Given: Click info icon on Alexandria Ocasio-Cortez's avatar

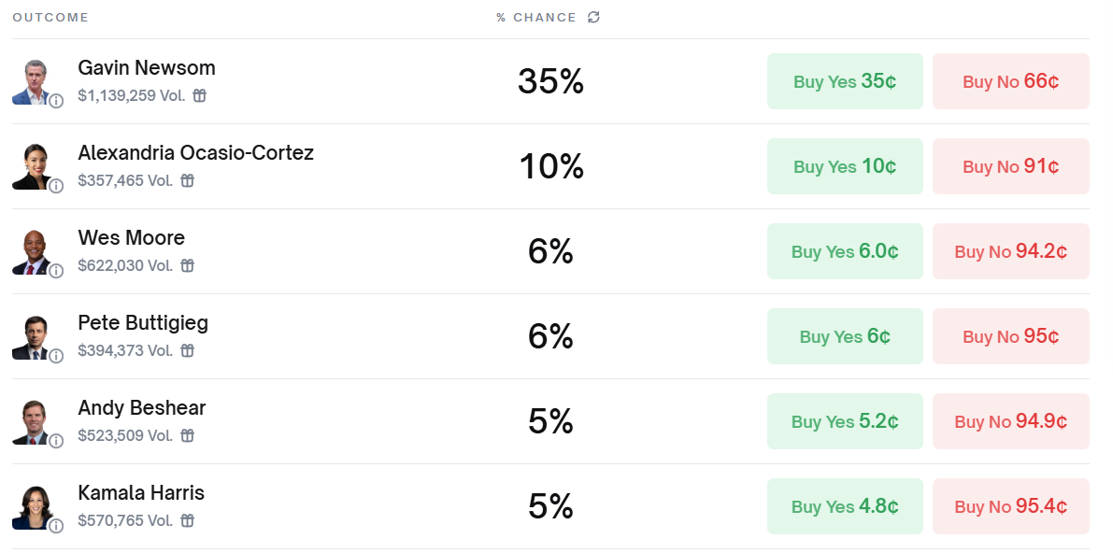Looking at the screenshot, I should [x=56, y=186].
